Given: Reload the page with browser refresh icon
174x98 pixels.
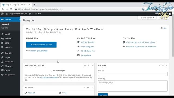Looking at the screenshot, I should pos(11,9).
